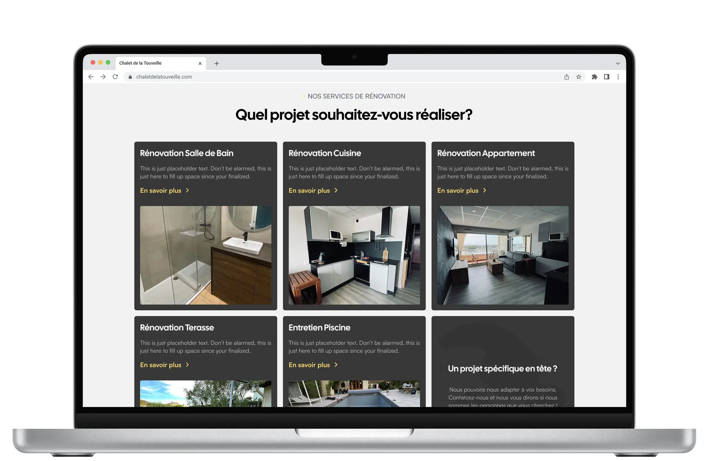The width and height of the screenshot is (709, 461).
Task: Click the chevron next to Piscine's En savoir plus
Action: point(336,365)
